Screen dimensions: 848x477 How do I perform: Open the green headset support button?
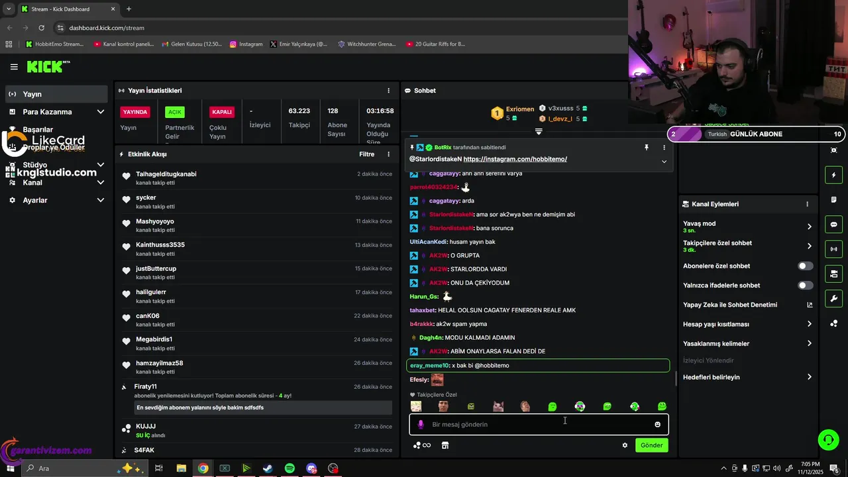point(827,439)
